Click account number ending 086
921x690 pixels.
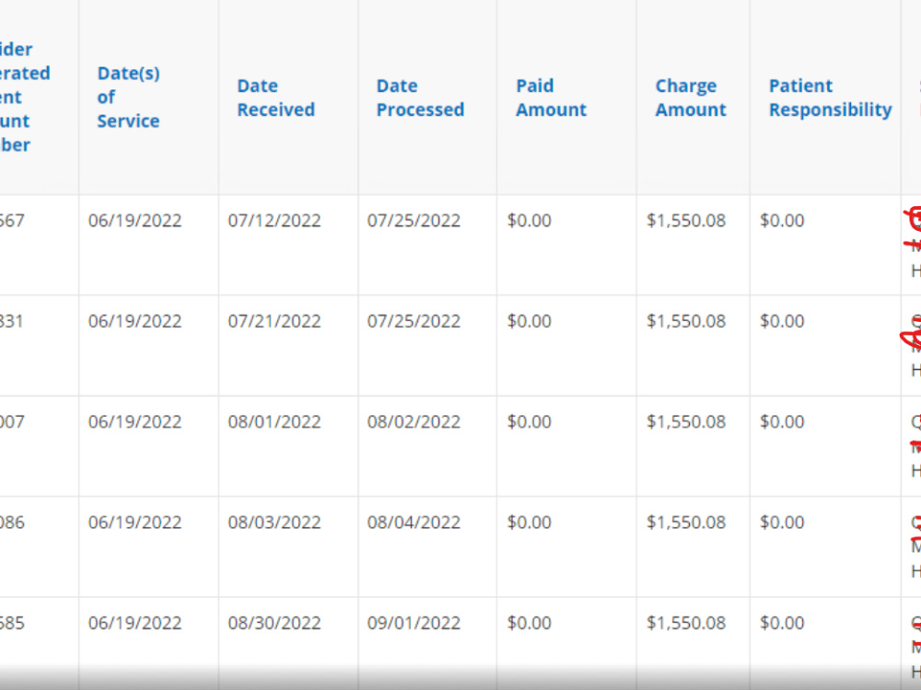12,523
